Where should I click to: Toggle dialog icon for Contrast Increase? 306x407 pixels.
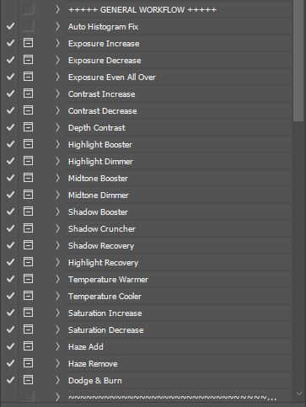pos(28,94)
